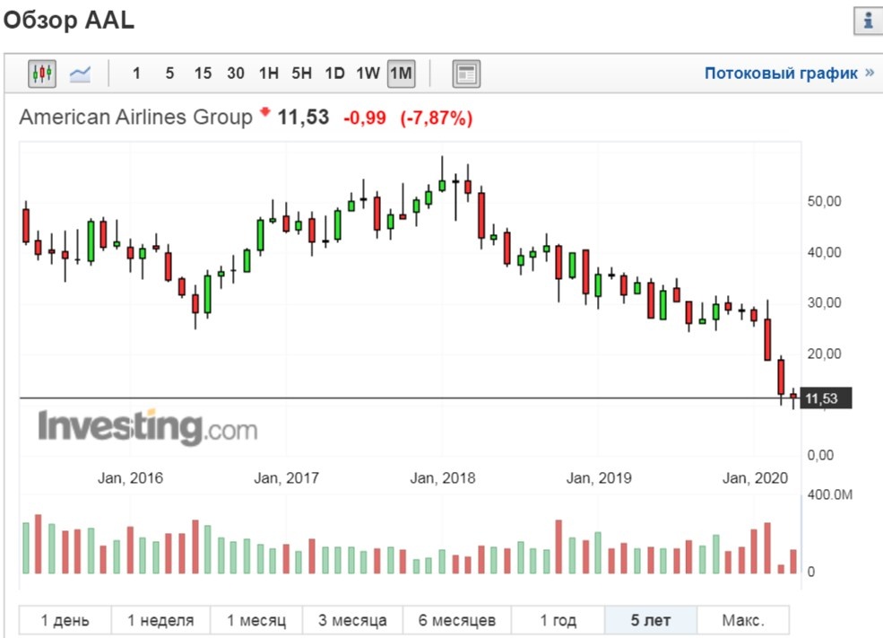Click the 50,00 price axis label
The width and height of the screenshot is (883, 638).
tap(824, 201)
